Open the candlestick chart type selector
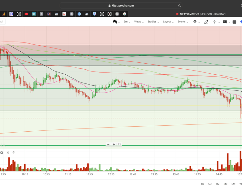The width and height of the screenshot is (242, 189). 115,22
